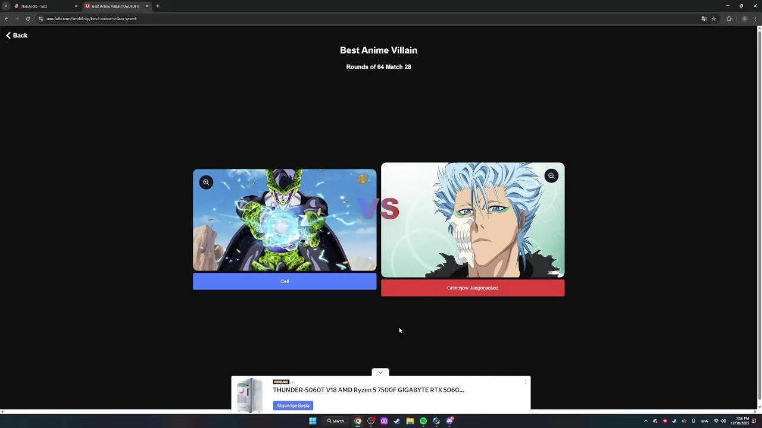
Task: Navigate forward in browser history
Action: [x=17, y=18]
